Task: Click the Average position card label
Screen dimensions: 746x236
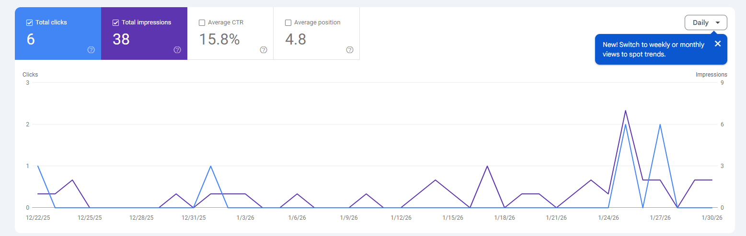Action: (317, 22)
